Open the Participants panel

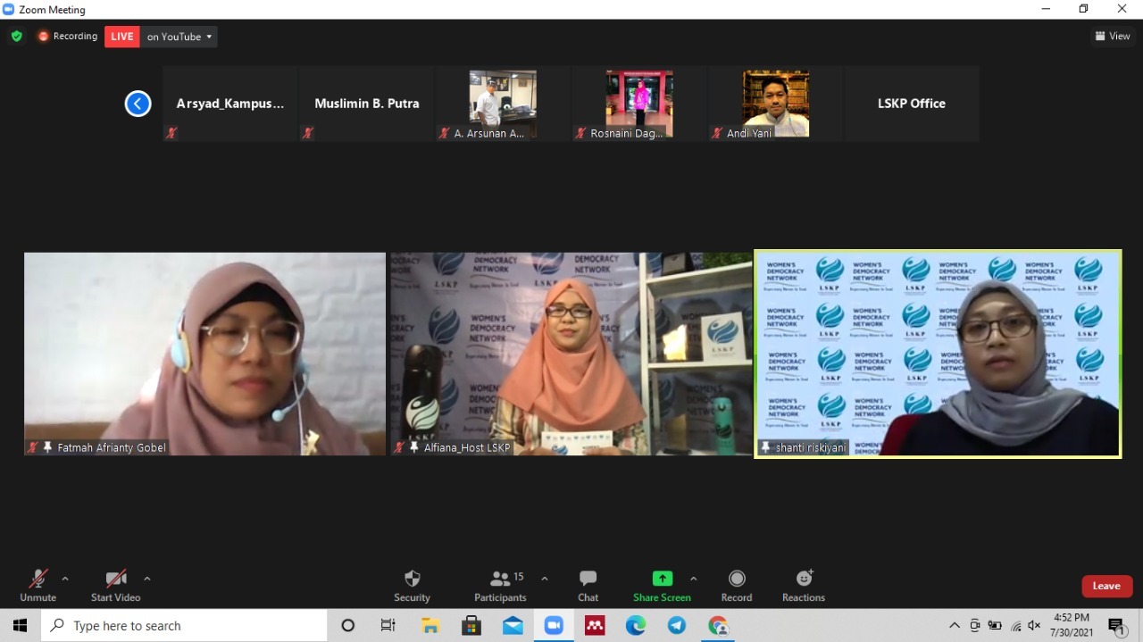point(500,586)
